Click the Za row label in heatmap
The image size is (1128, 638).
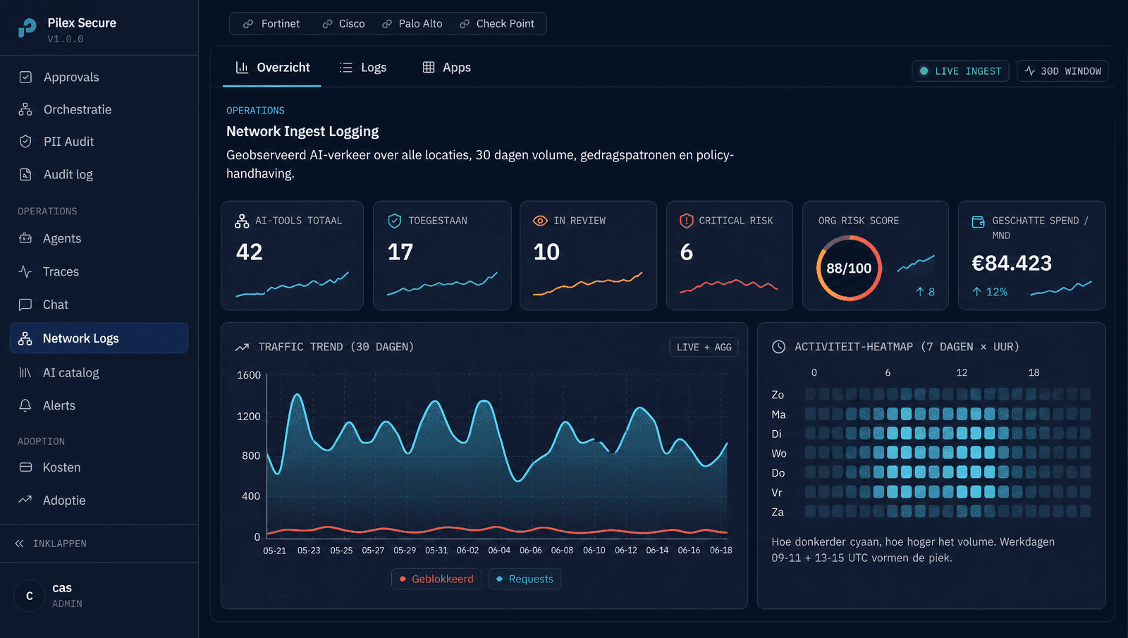778,512
